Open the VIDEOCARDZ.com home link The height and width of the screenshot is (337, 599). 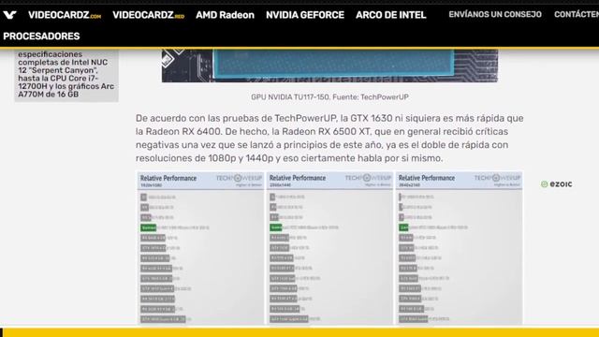[65, 15]
